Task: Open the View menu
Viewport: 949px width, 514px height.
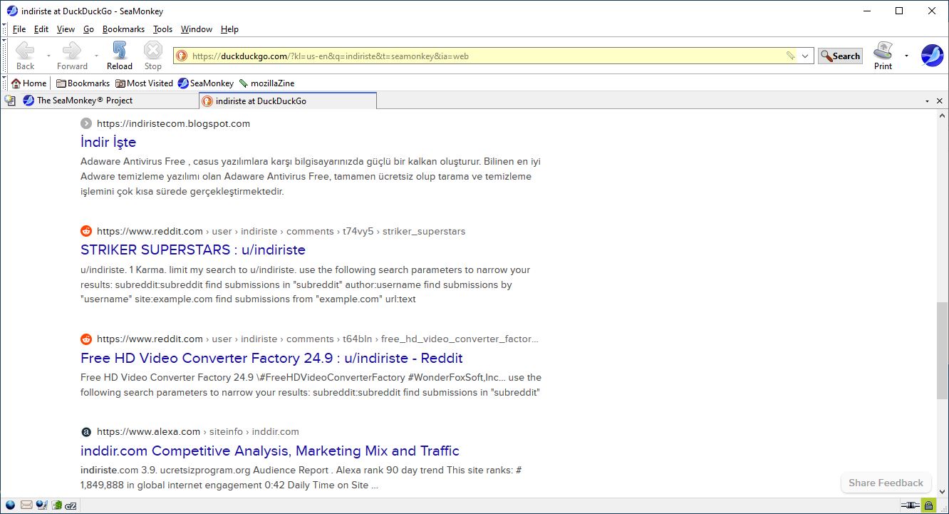Action: point(66,29)
